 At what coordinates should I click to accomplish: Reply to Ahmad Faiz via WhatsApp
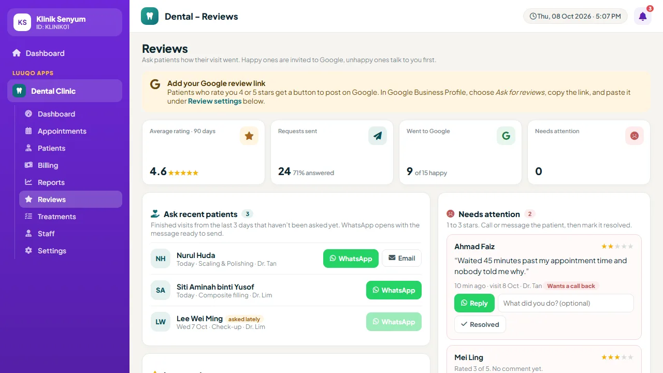(x=474, y=303)
